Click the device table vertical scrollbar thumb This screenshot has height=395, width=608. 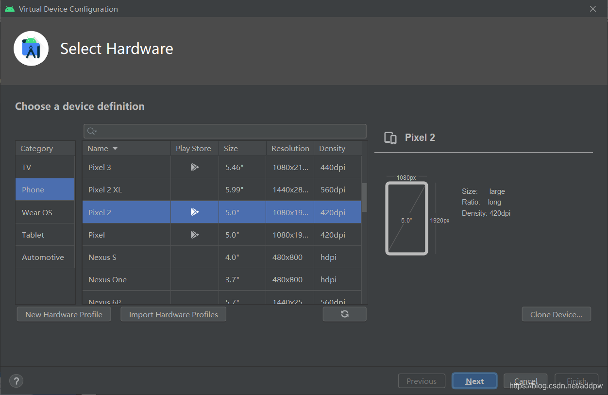364,197
